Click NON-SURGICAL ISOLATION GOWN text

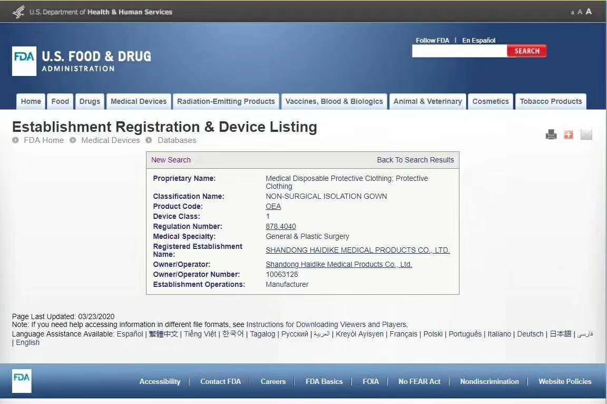[x=326, y=196]
